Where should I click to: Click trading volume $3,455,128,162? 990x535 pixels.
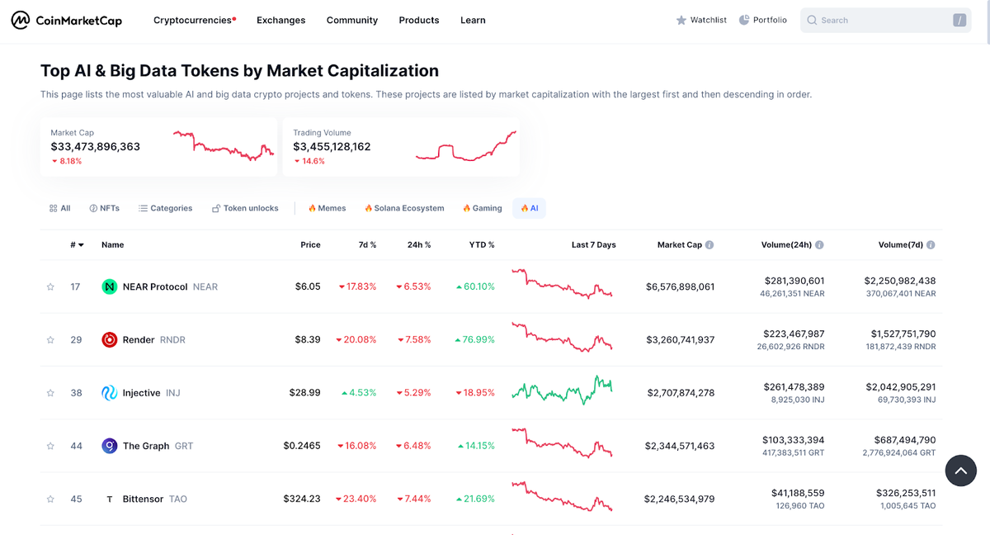point(332,146)
